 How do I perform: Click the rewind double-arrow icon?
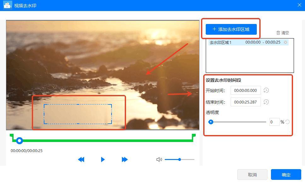(x=81, y=160)
